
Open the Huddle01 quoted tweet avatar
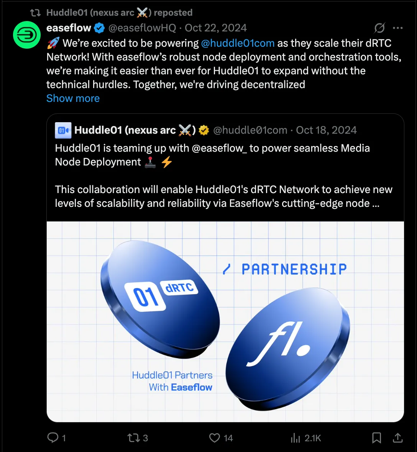63,130
